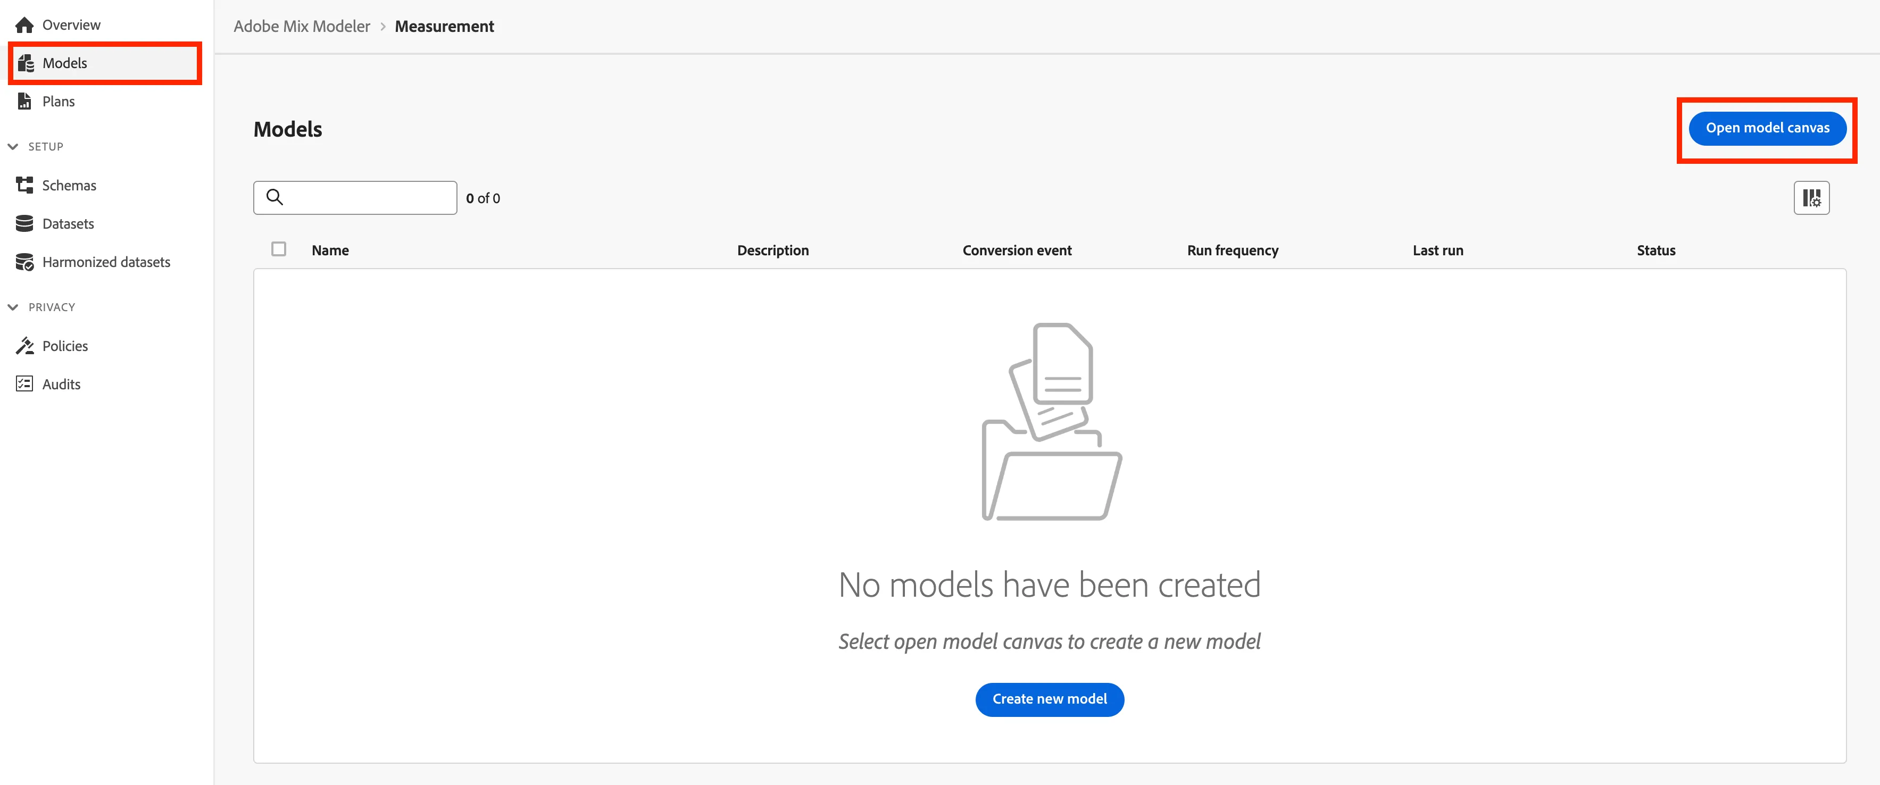Click the Open model canvas button

click(1767, 128)
